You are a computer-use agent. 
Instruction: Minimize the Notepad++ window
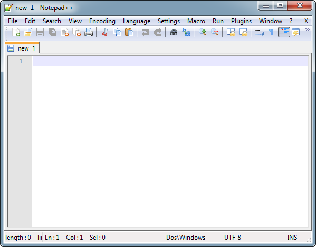265,6
